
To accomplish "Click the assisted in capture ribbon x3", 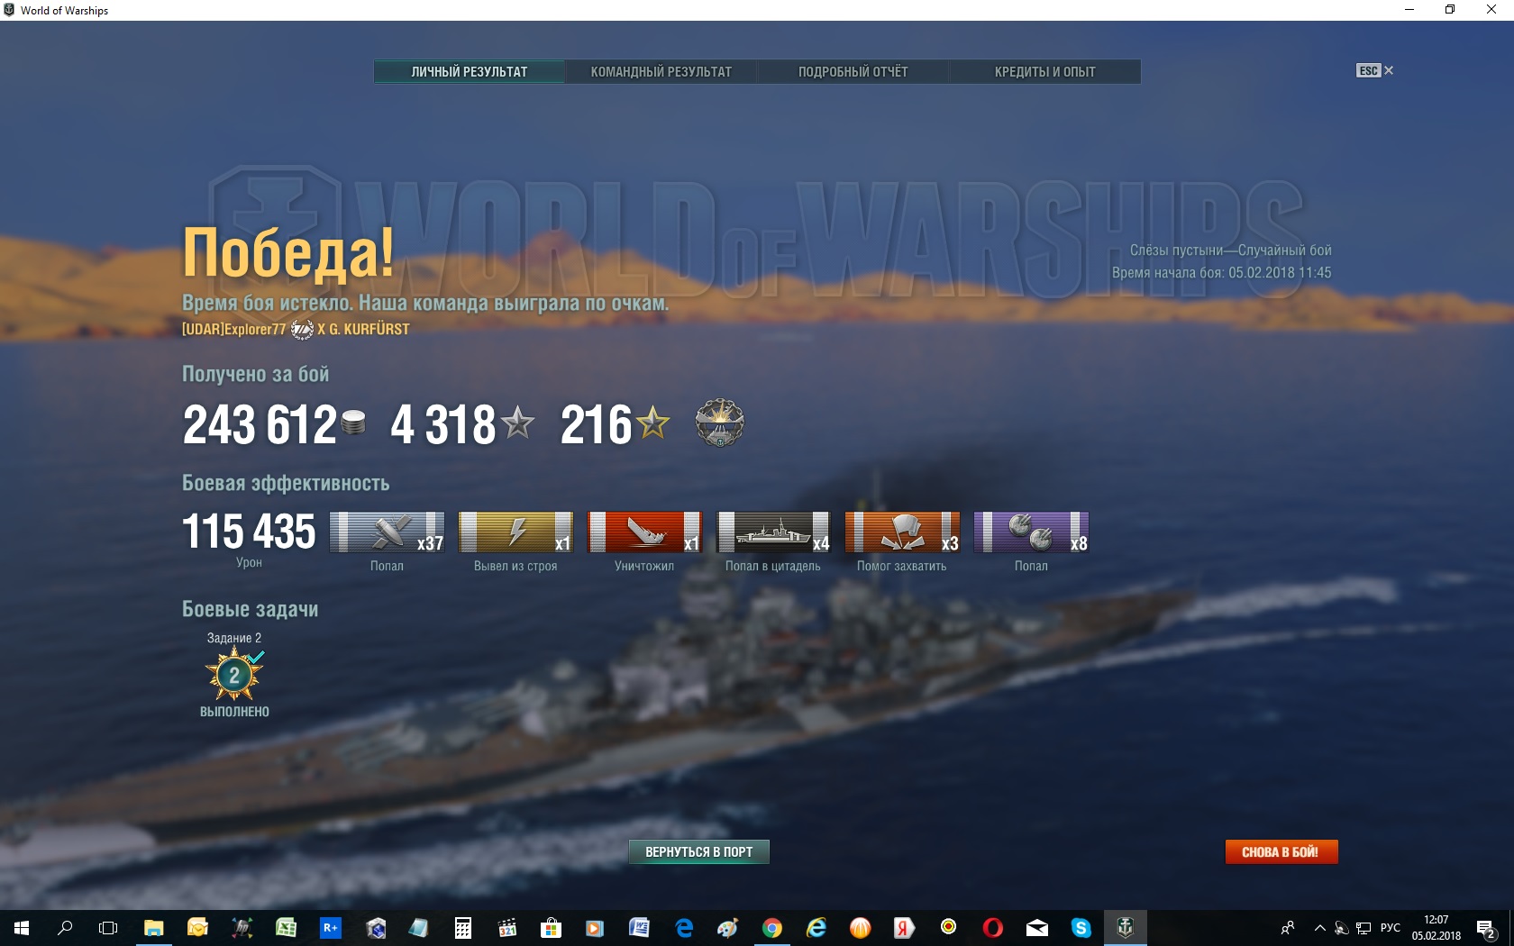I will [902, 532].
